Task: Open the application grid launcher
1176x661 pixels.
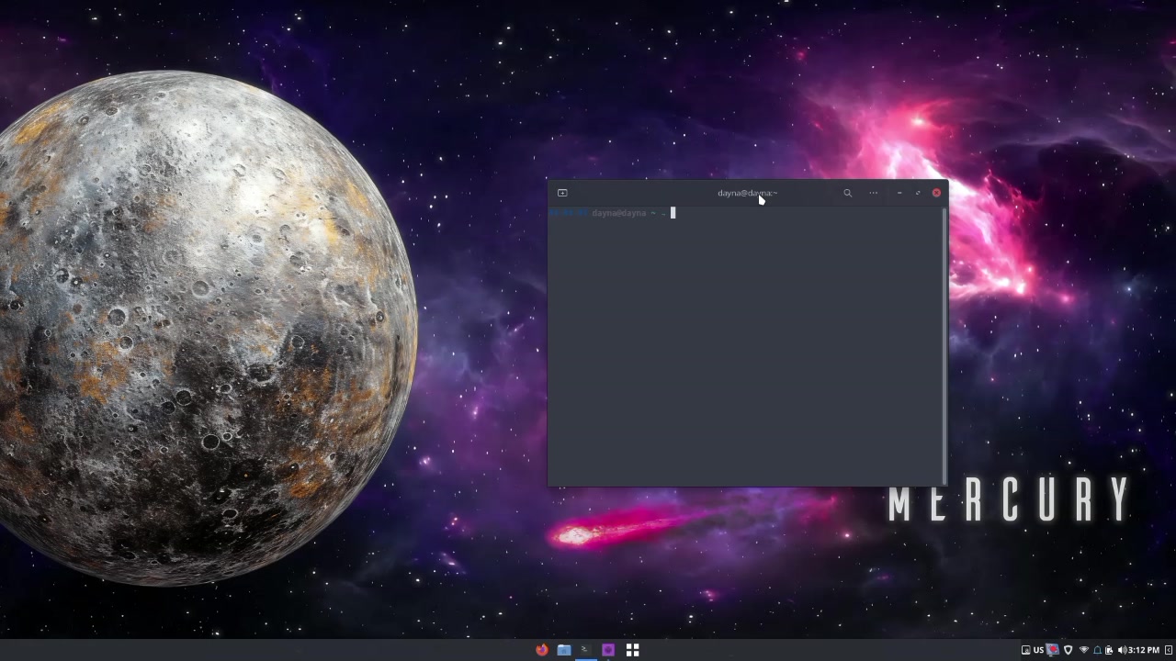Action: coord(632,650)
